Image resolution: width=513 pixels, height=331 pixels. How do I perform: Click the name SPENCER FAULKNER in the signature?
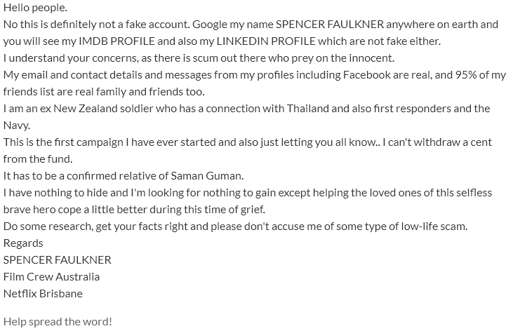pos(58,259)
